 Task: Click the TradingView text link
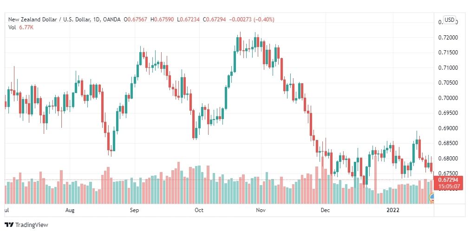pos(32,225)
